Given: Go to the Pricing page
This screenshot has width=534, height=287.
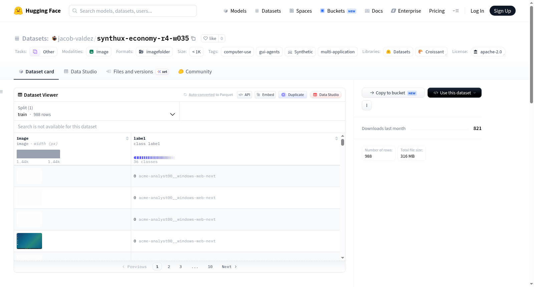Looking at the screenshot, I should (x=437, y=11).
